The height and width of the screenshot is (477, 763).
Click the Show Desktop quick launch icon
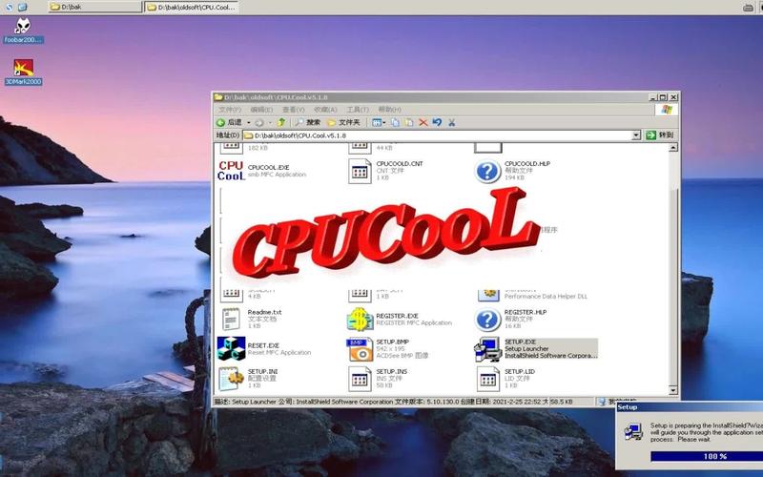[23, 7]
